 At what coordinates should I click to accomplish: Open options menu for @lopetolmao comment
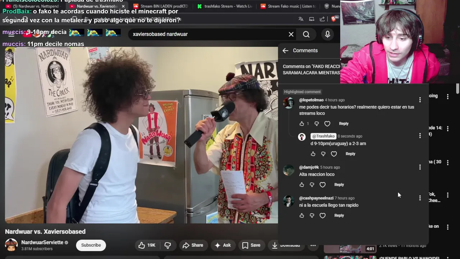click(x=420, y=100)
